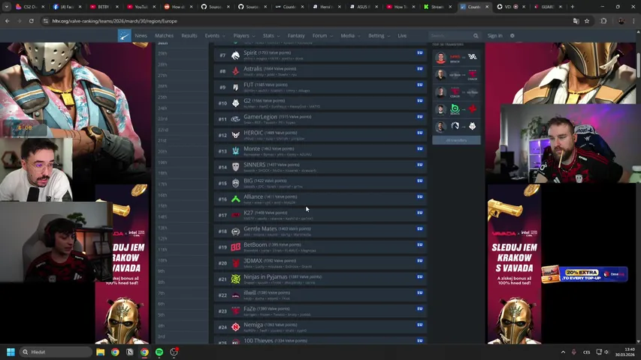
Task: Click the G2 team logo
Action: (x=235, y=103)
